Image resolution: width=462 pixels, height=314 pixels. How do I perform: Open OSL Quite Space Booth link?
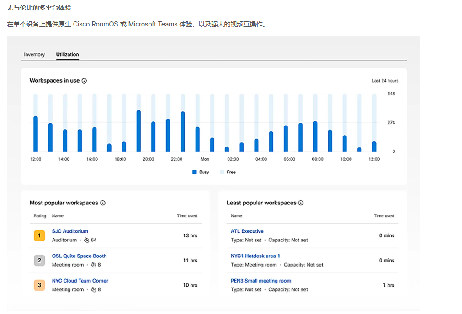[x=79, y=256]
